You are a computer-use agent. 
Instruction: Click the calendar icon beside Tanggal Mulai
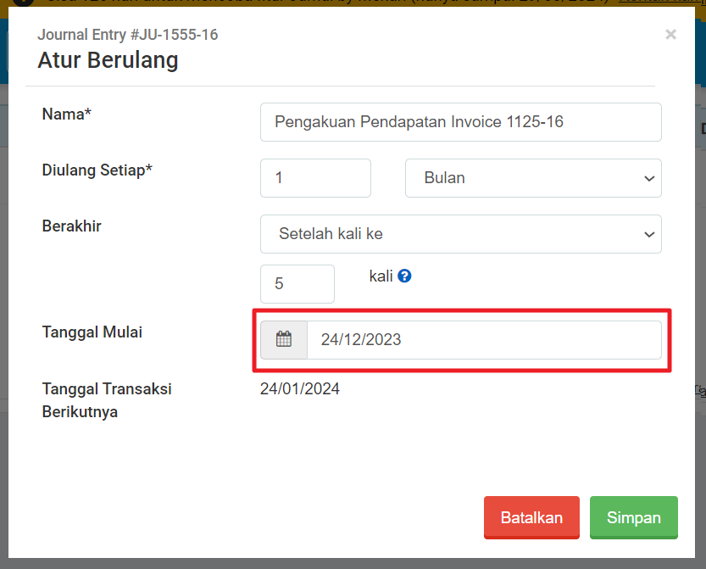pyautogui.click(x=284, y=340)
